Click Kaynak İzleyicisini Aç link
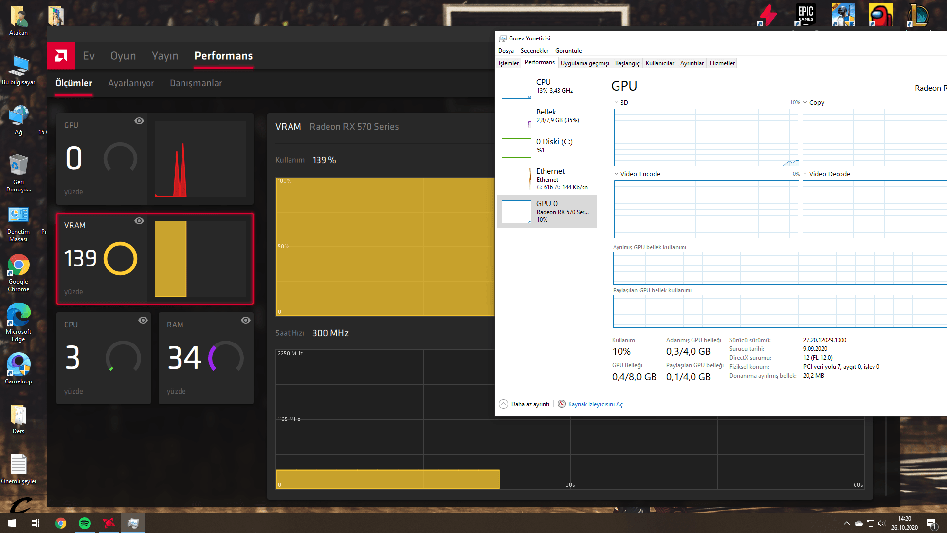This screenshot has width=947, height=533. click(595, 404)
